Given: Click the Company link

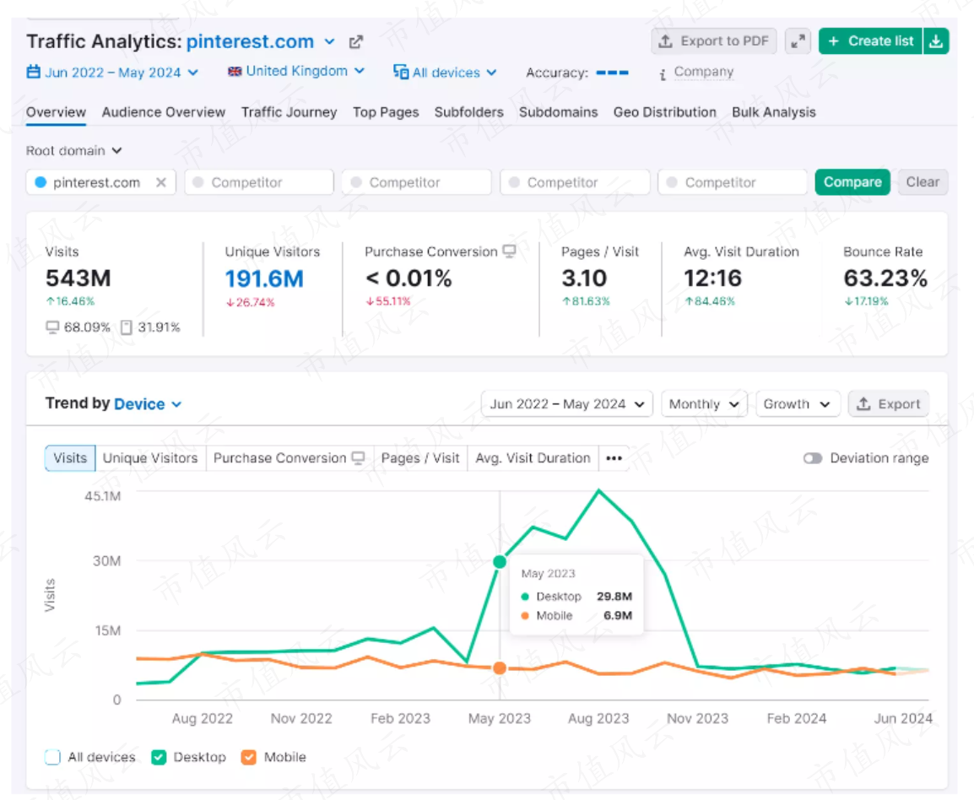Looking at the screenshot, I should coord(704,72).
